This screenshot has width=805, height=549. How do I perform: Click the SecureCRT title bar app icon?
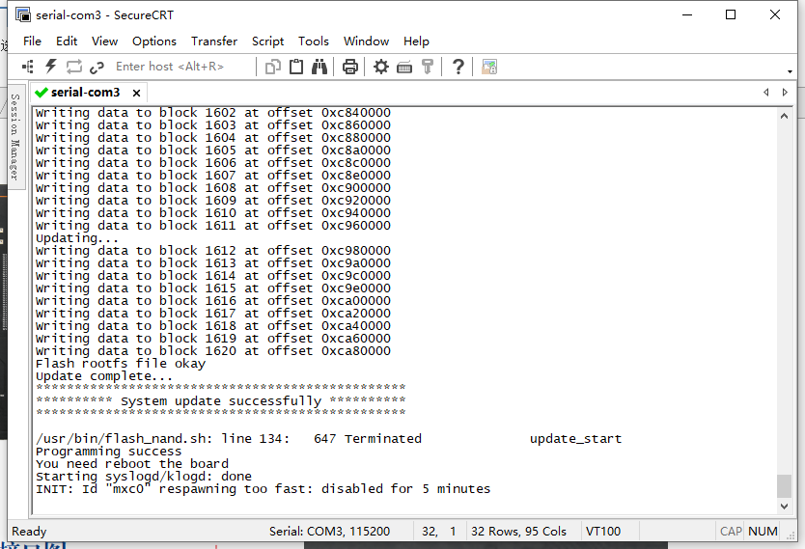point(22,14)
